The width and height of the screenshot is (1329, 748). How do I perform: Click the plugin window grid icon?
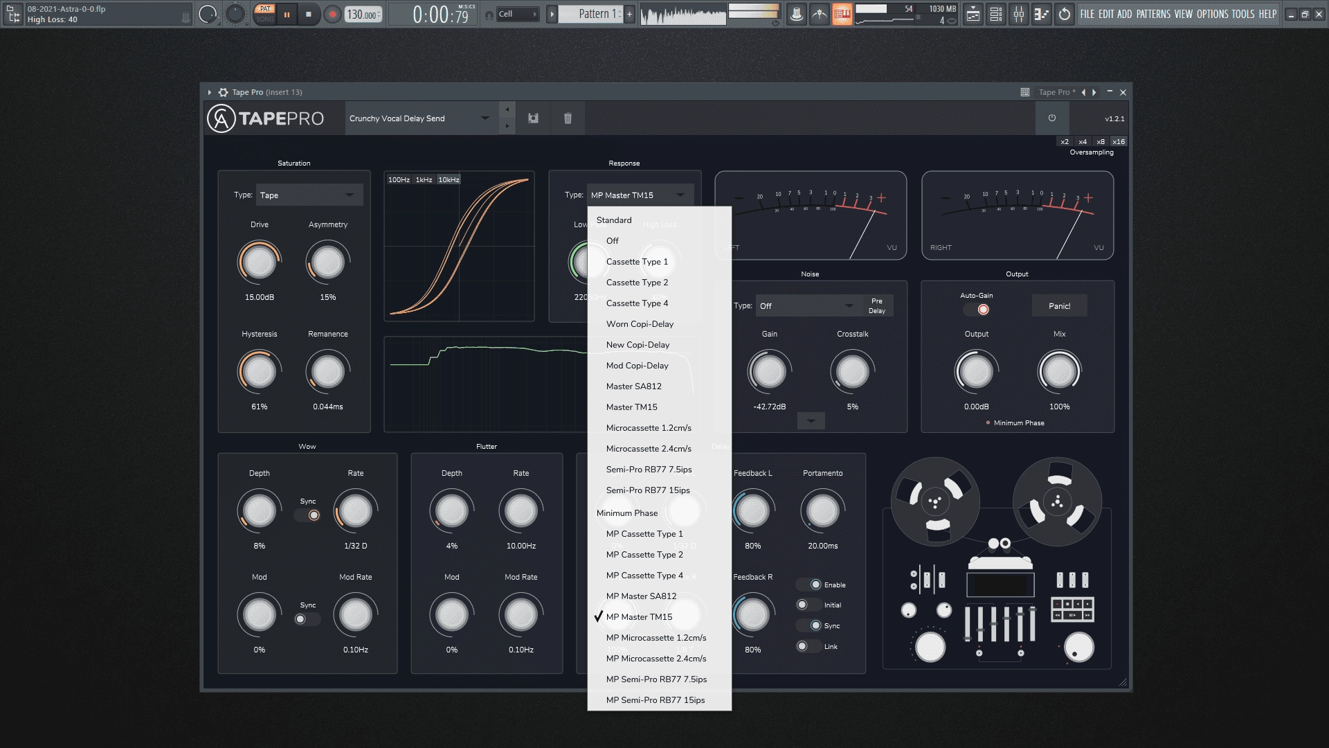[1024, 92]
